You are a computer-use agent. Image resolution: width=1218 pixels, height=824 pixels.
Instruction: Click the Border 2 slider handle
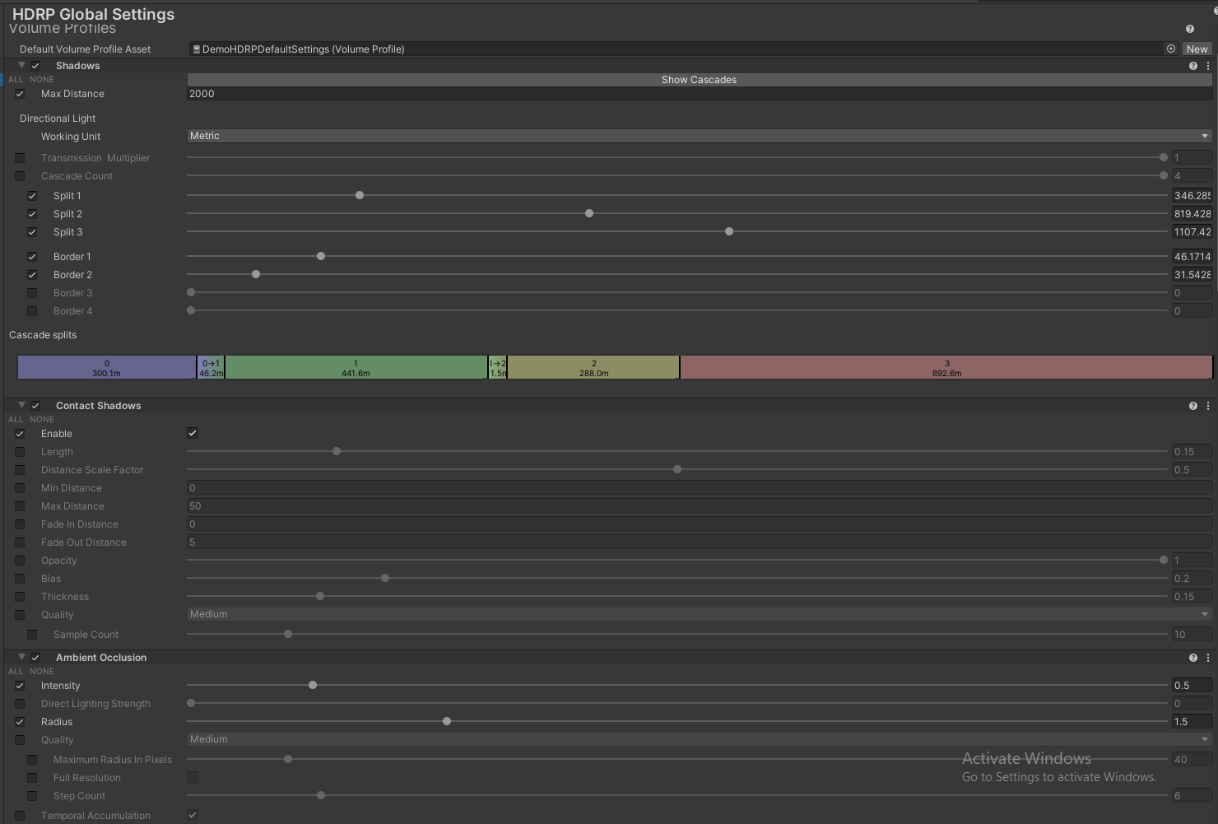pos(256,274)
